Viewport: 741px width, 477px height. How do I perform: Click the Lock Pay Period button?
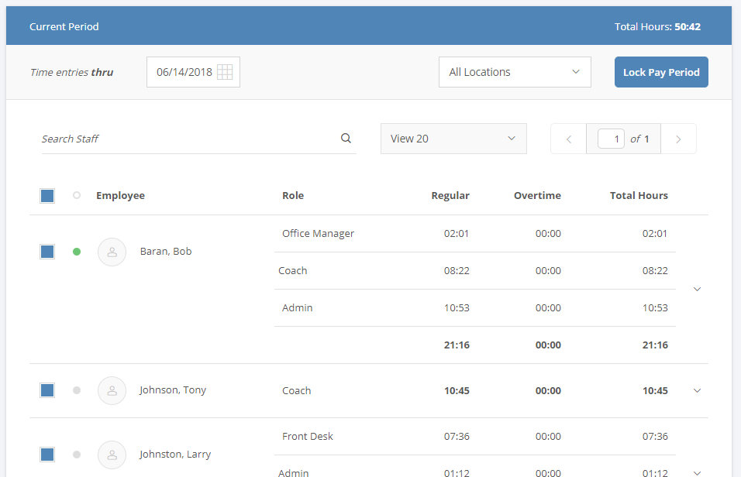pyautogui.click(x=661, y=72)
